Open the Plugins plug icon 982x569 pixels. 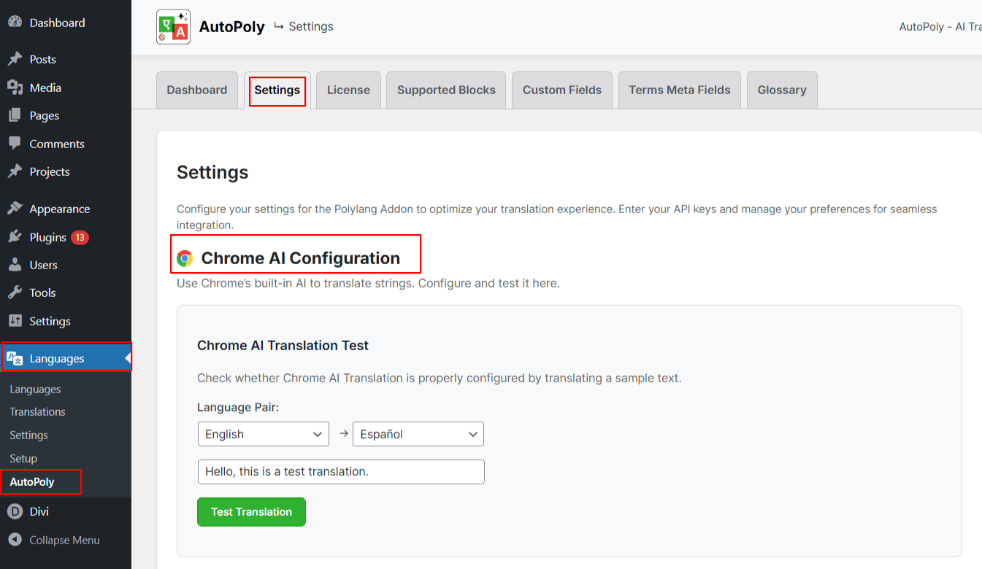pyautogui.click(x=15, y=237)
